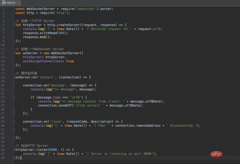
Task: Click the ">> message" string on line 21
Action: point(64,89)
